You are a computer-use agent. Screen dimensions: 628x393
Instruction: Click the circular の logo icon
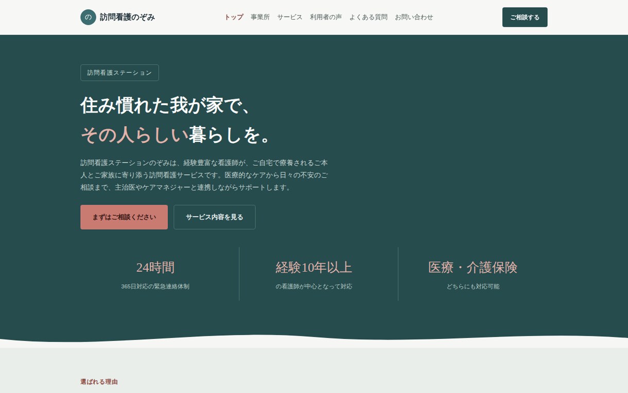tap(88, 17)
